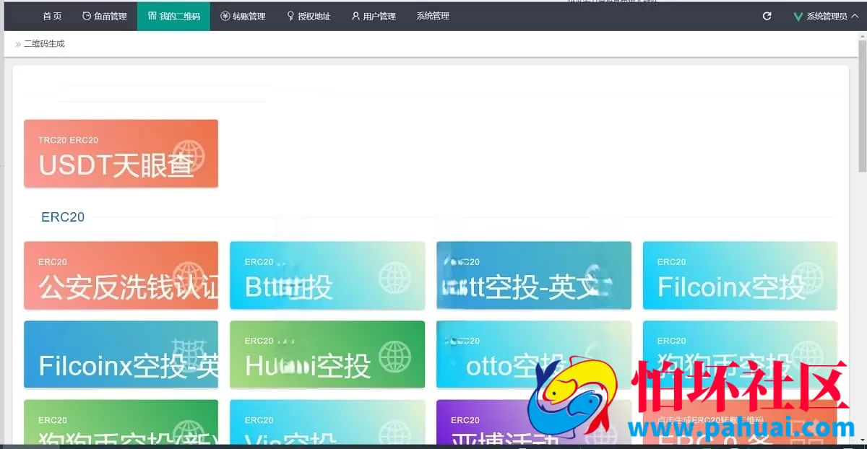Screen dimensions: 867x449
Task: Open the Filcoinx空投-英 card
Action: point(121,354)
